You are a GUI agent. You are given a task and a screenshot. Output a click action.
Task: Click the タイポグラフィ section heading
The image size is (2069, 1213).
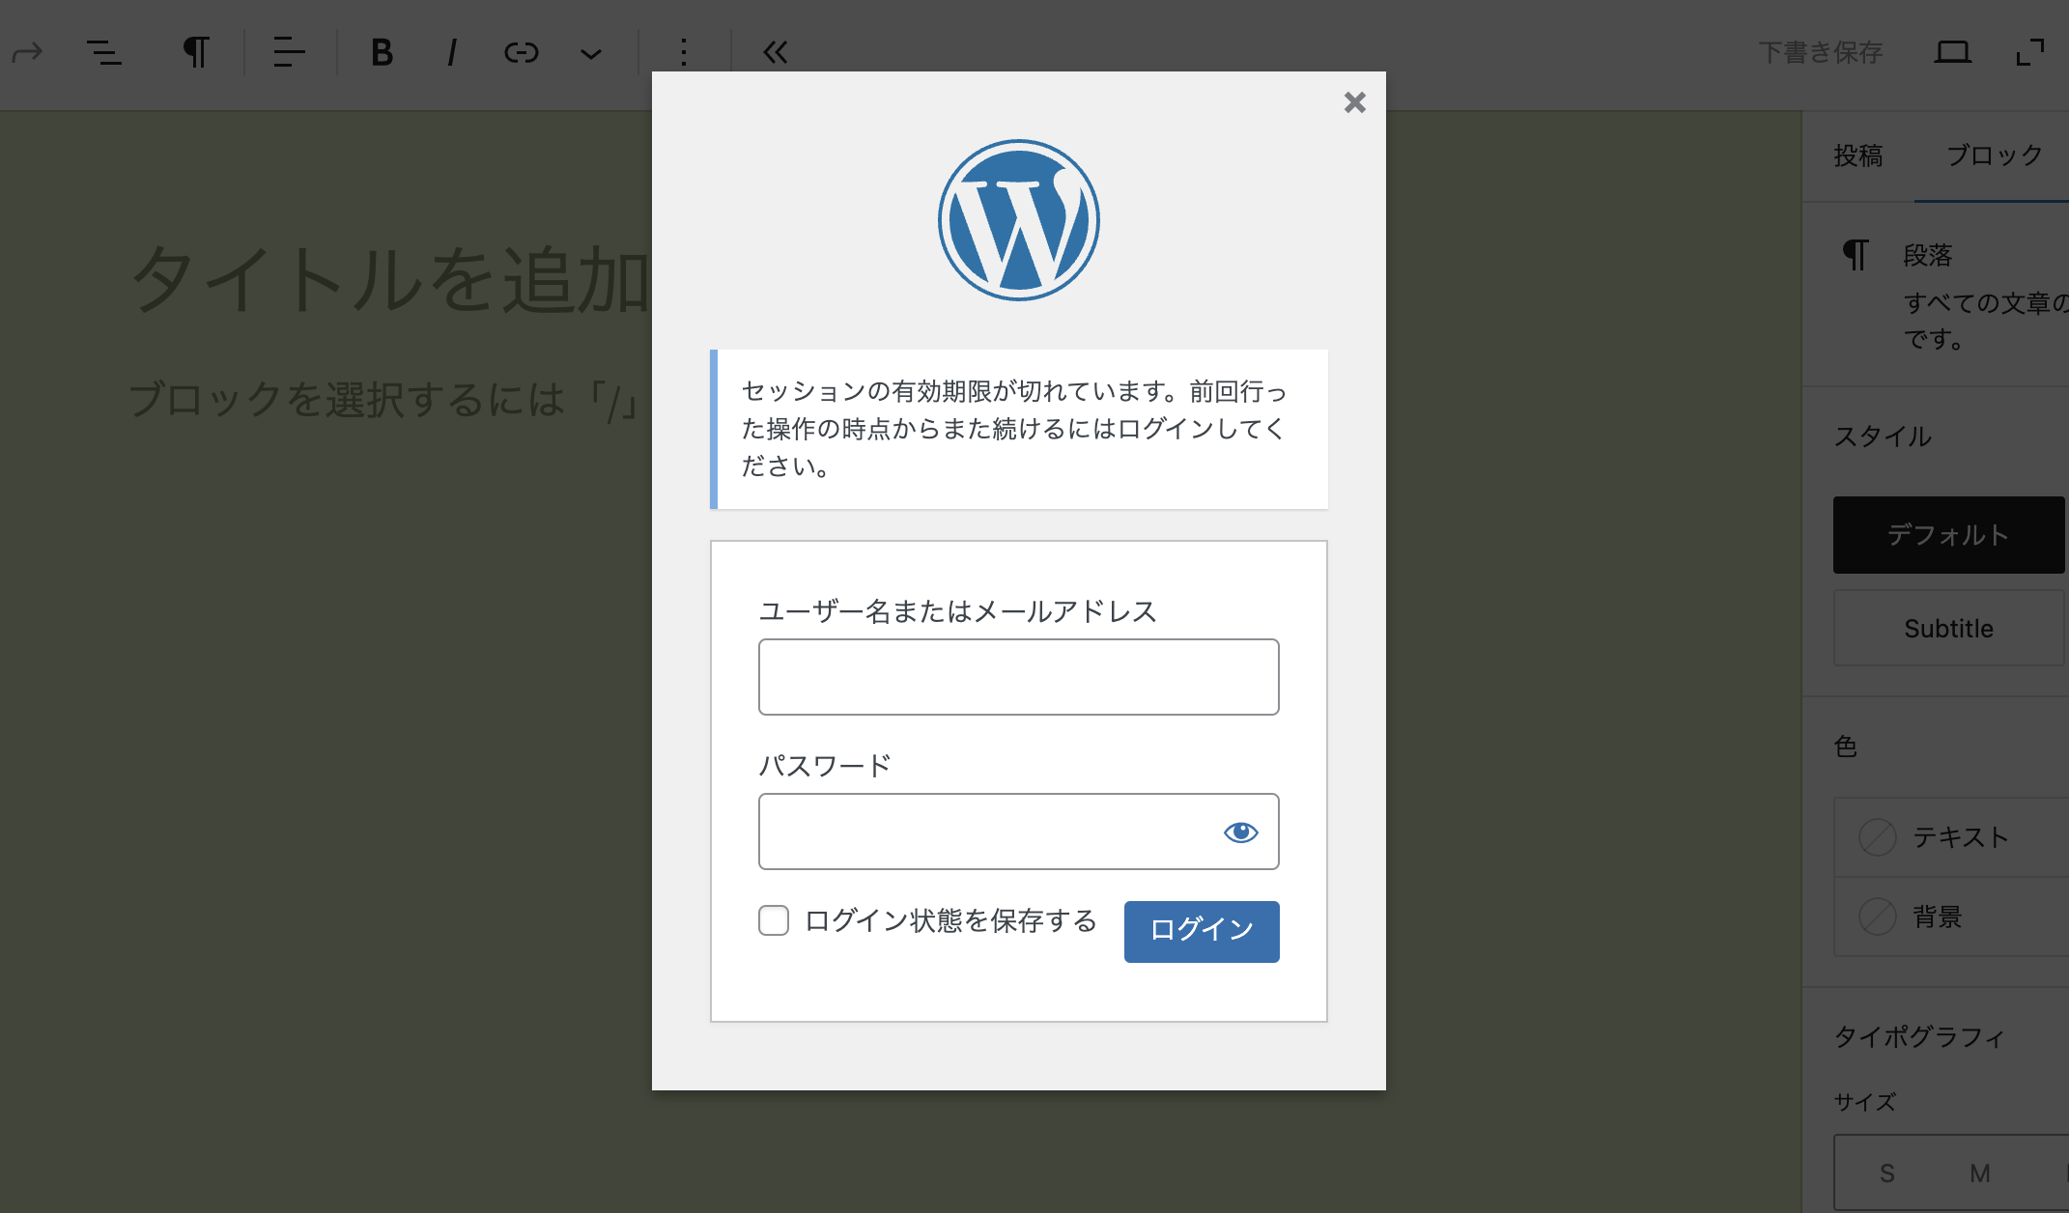(x=1919, y=1037)
